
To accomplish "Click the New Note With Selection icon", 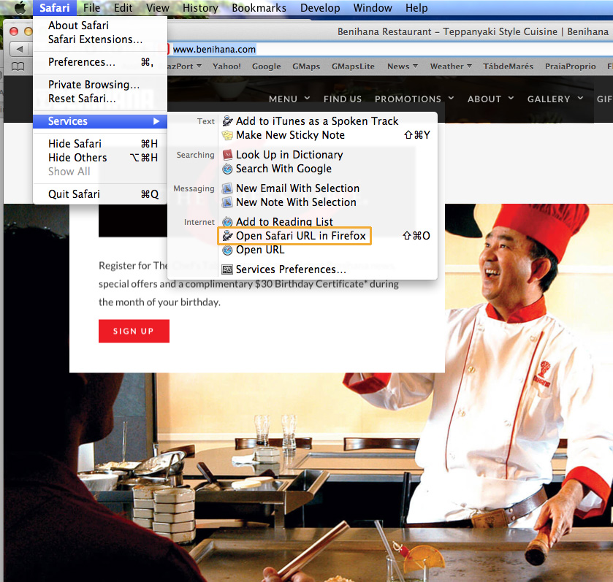I will click(227, 202).
